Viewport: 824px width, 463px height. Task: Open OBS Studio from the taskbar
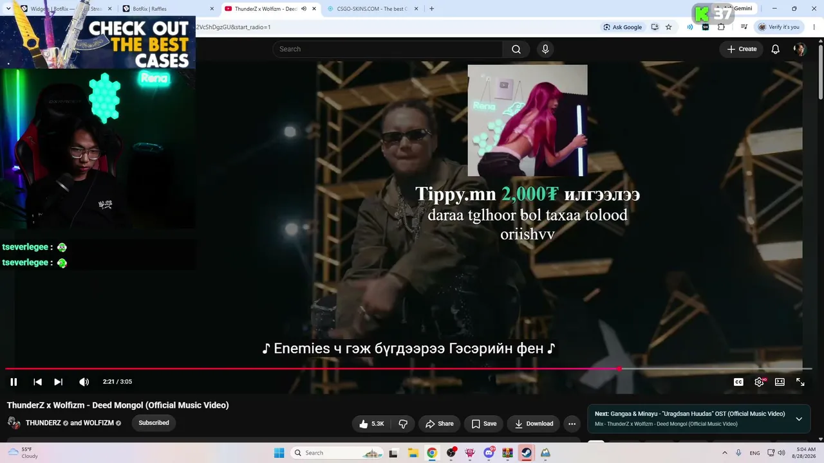[451, 453]
